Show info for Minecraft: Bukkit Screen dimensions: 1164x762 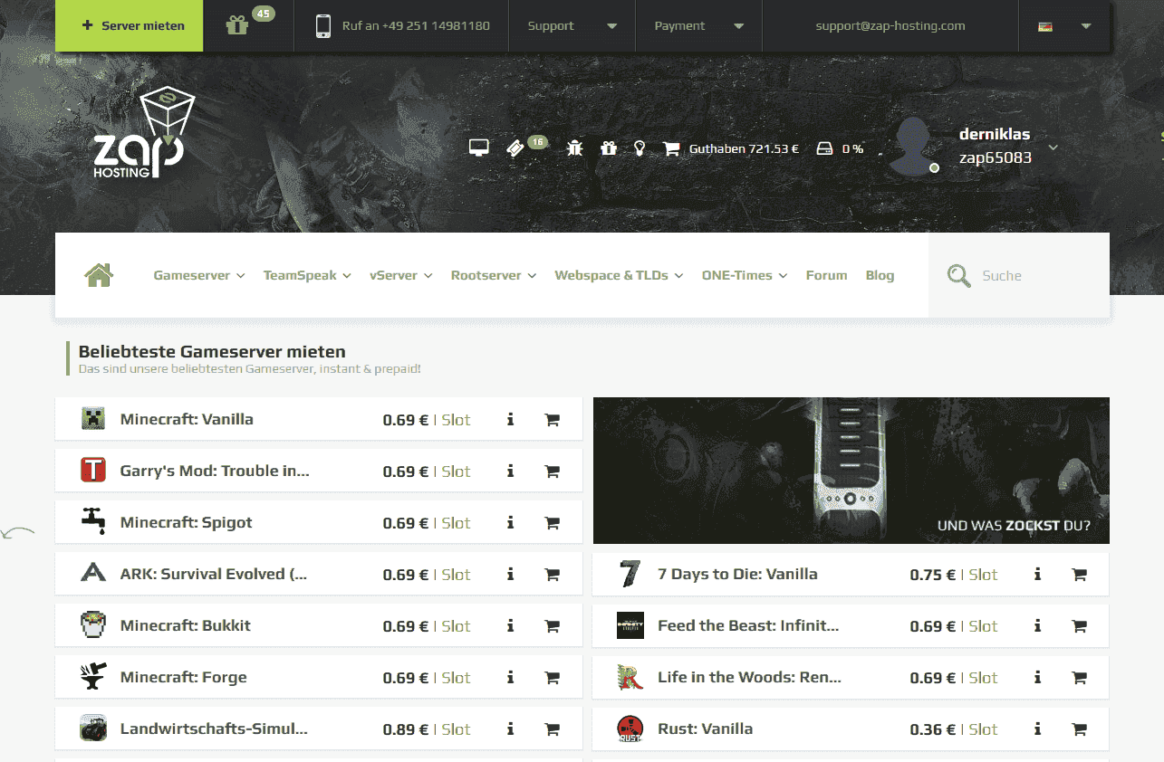click(x=511, y=625)
